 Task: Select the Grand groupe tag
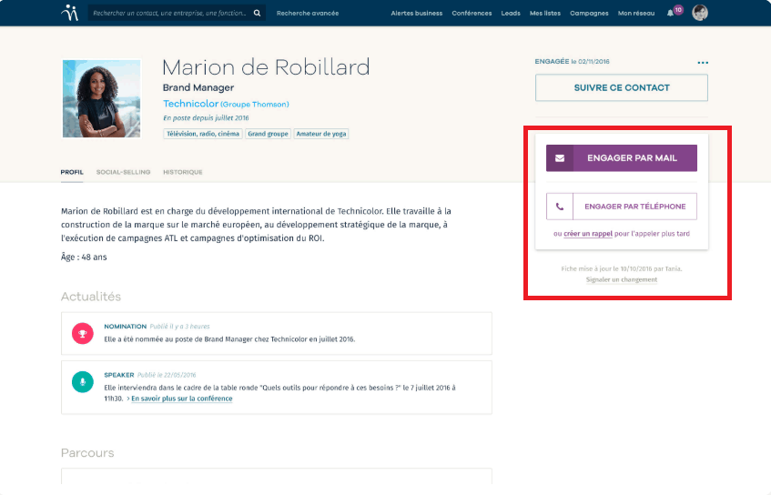click(268, 134)
